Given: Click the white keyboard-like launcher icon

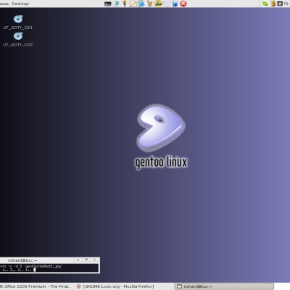Looking at the screenshot, I should tap(167, 4).
